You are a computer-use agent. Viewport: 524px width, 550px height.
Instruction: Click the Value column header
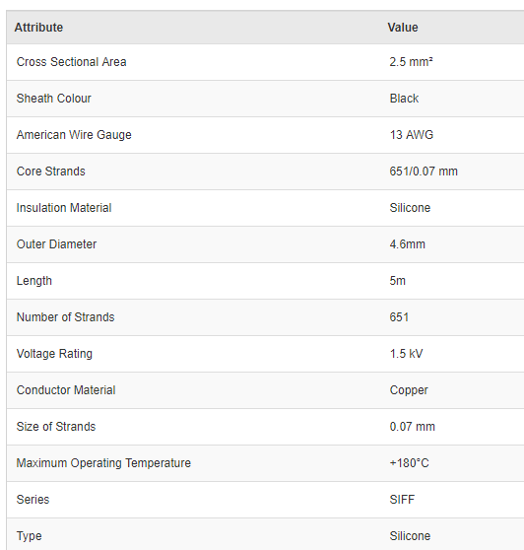click(x=403, y=28)
